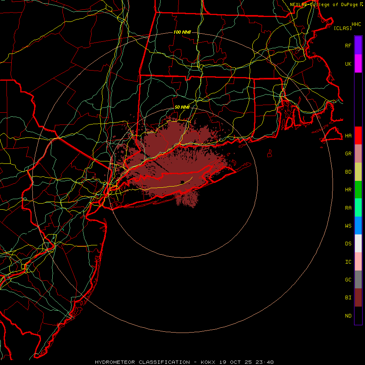Screen dimensions: 365x365
Task: Click the 'HYDROMETEOR CLASSIFICATION' title text
Action: 142,362
